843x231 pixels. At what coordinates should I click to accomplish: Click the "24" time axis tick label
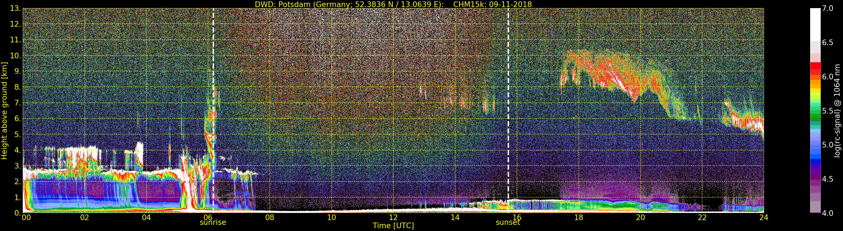pyautogui.click(x=764, y=217)
